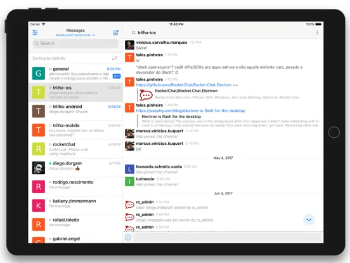Open the rocketchat channel
Image resolution: width=350 pixels, height=263 pixels.
point(76,149)
